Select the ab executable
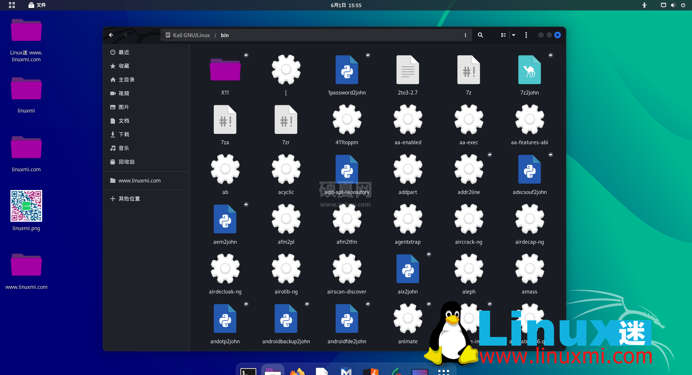Viewport: 692px width, 375px height. (225, 174)
